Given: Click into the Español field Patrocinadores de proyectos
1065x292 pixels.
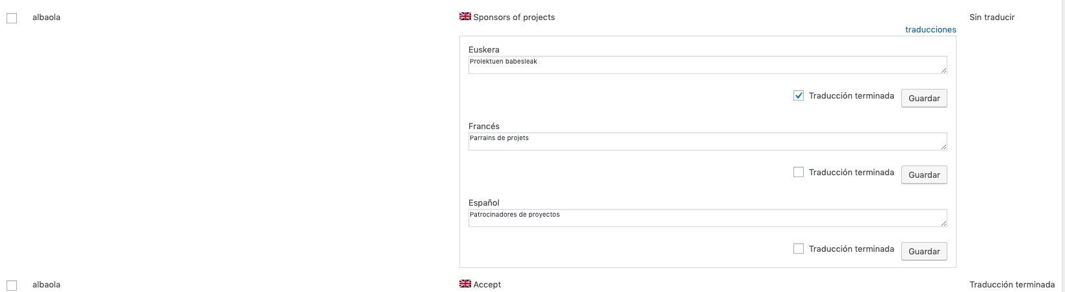Looking at the screenshot, I should tap(708, 218).
